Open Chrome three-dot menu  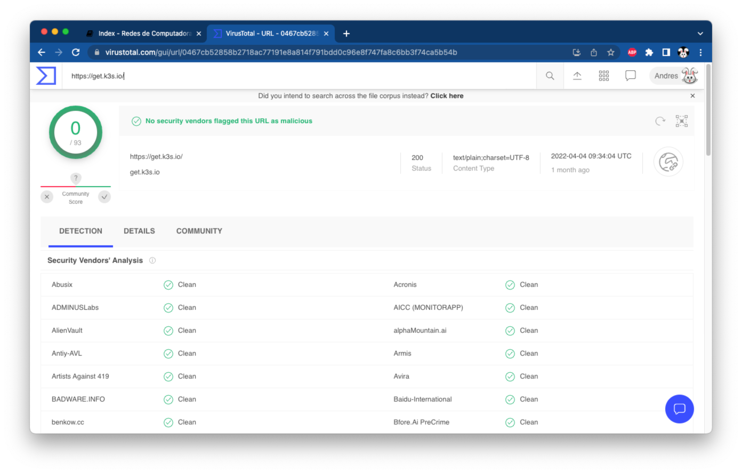pos(700,52)
